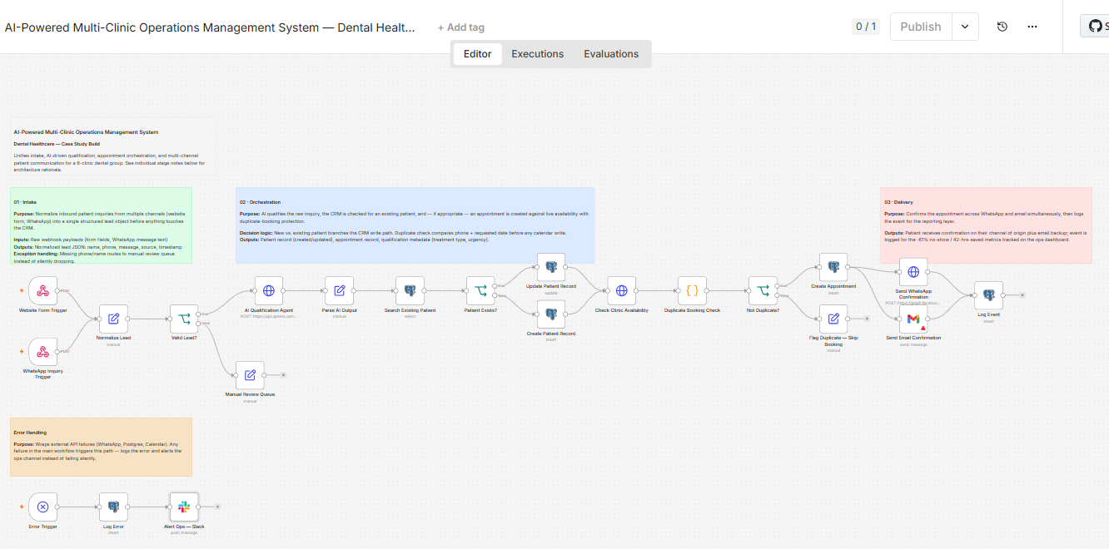Image resolution: width=1109 pixels, height=549 pixels.
Task: Select the Valid Lead? IF node
Action: [x=184, y=319]
